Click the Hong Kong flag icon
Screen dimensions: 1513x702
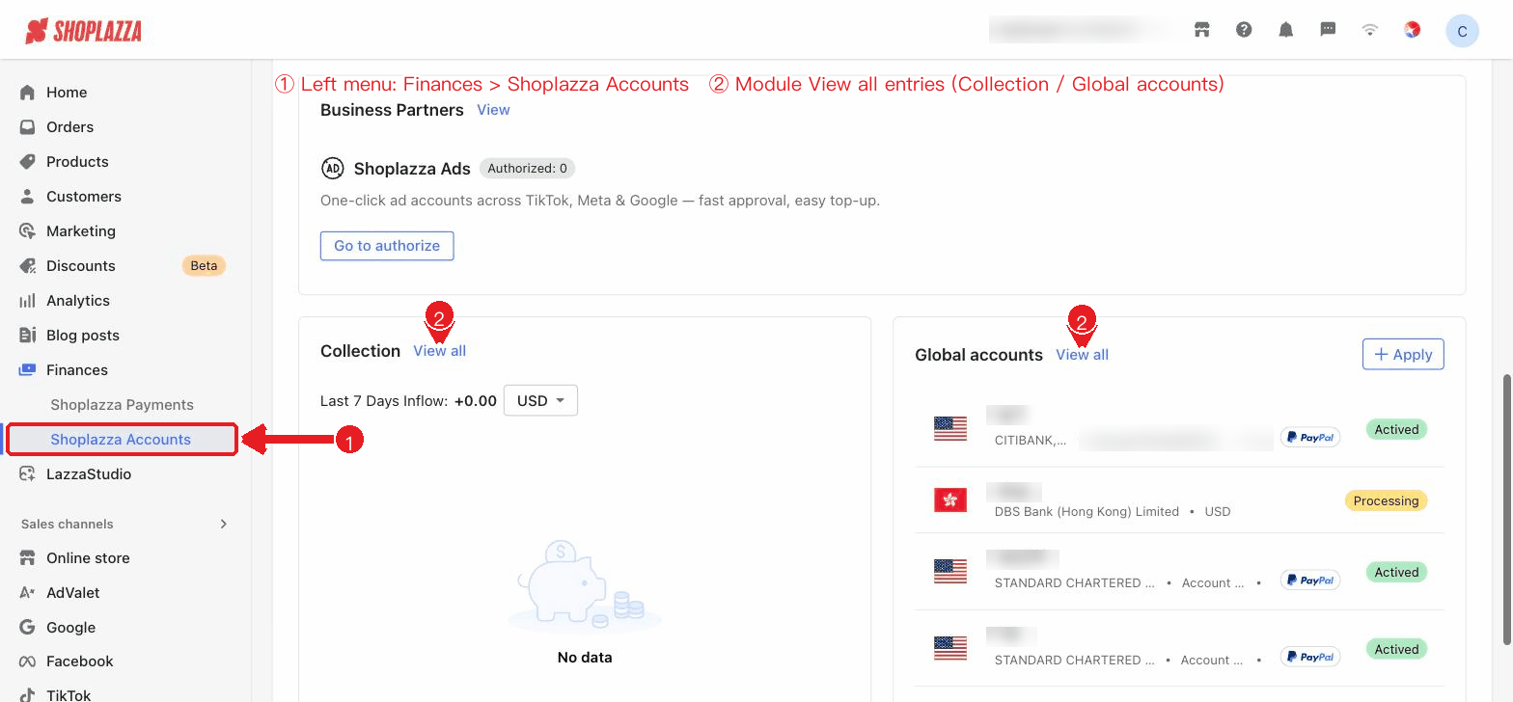[x=950, y=500]
